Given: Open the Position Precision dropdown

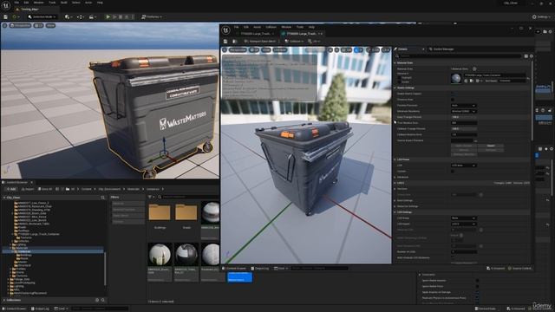Looking at the screenshot, I should pyautogui.click(x=464, y=106).
